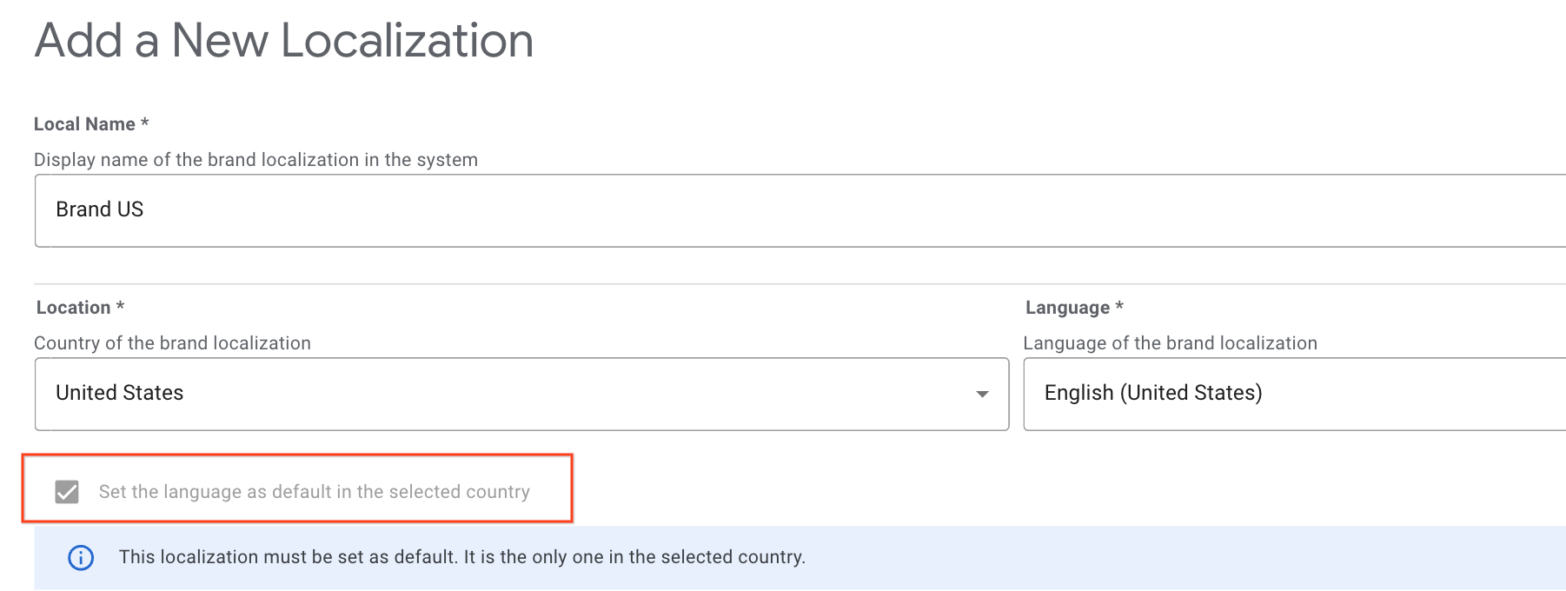The width and height of the screenshot is (1566, 591).
Task: Click the required asterisk beside Language
Action: tap(1119, 307)
